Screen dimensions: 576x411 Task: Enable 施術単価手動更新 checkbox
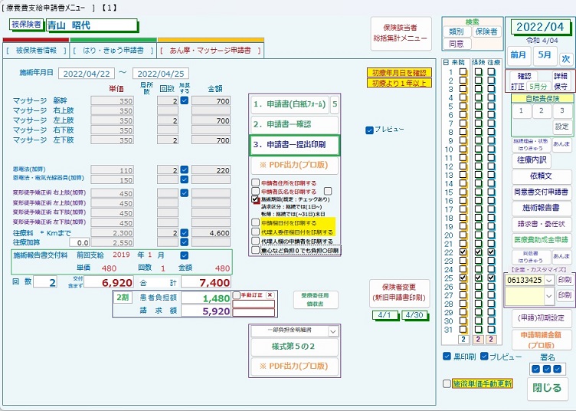tap(447, 384)
